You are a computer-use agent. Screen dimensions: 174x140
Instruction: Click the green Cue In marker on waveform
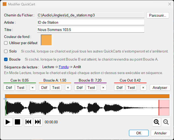point(6,108)
